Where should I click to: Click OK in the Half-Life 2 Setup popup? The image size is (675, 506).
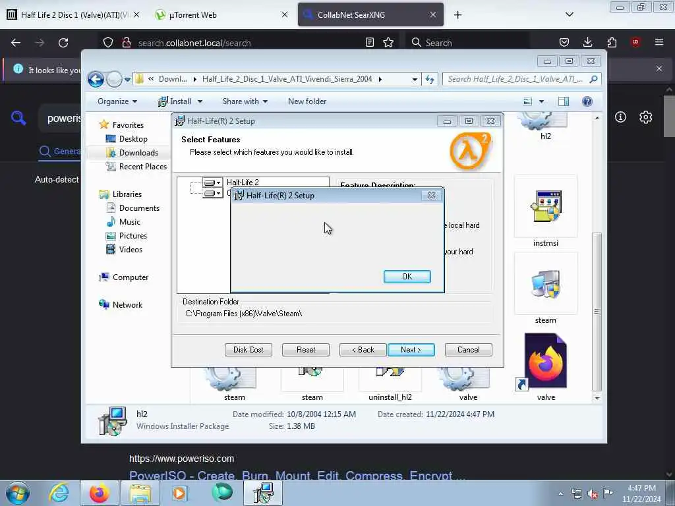pos(407,277)
